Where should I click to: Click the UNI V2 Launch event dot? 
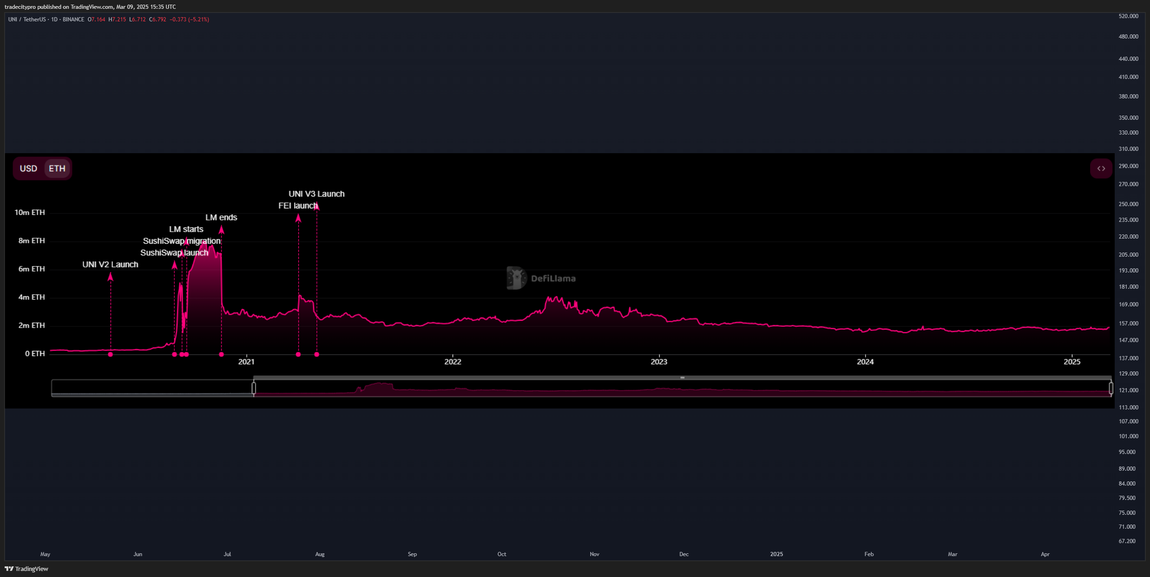pos(111,355)
